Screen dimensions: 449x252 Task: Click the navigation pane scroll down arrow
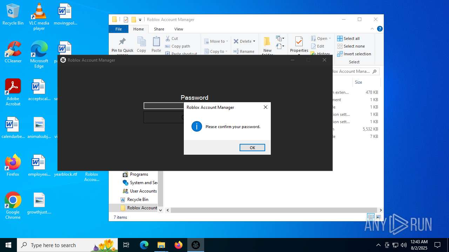click(161, 210)
